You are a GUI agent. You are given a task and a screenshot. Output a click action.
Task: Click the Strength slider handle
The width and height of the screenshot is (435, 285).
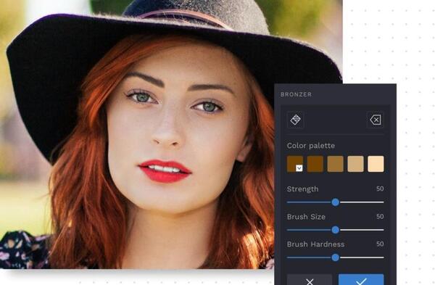click(x=336, y=202)
